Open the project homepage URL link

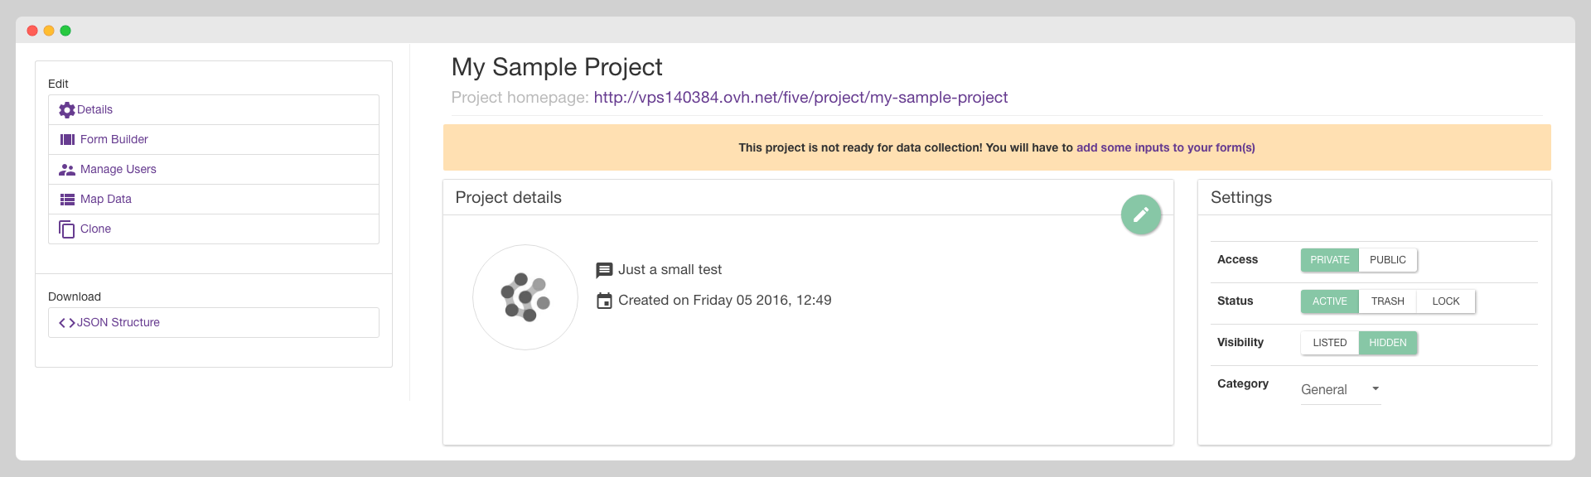click(800, 98)
